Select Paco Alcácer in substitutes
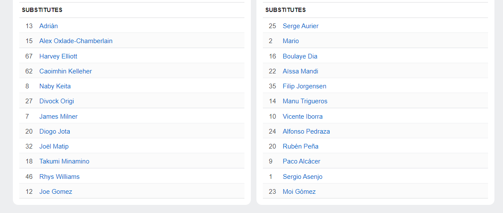The height and width of the screenshot is (213, 503). coord(301,161)
